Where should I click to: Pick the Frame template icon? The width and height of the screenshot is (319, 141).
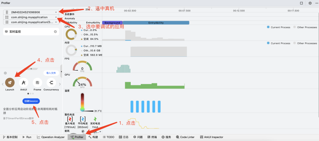(37, 83)
